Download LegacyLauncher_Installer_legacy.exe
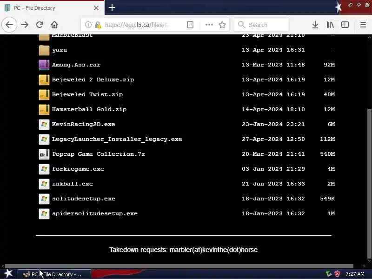 [x=117, y=139]
